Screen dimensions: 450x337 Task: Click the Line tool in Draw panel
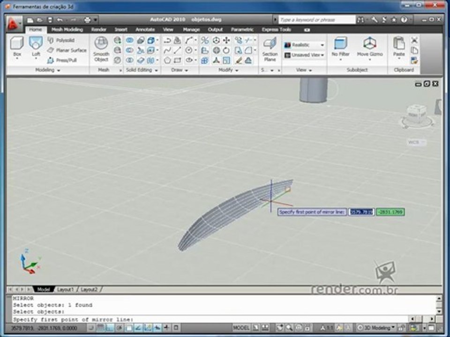(x=177, y=51)
